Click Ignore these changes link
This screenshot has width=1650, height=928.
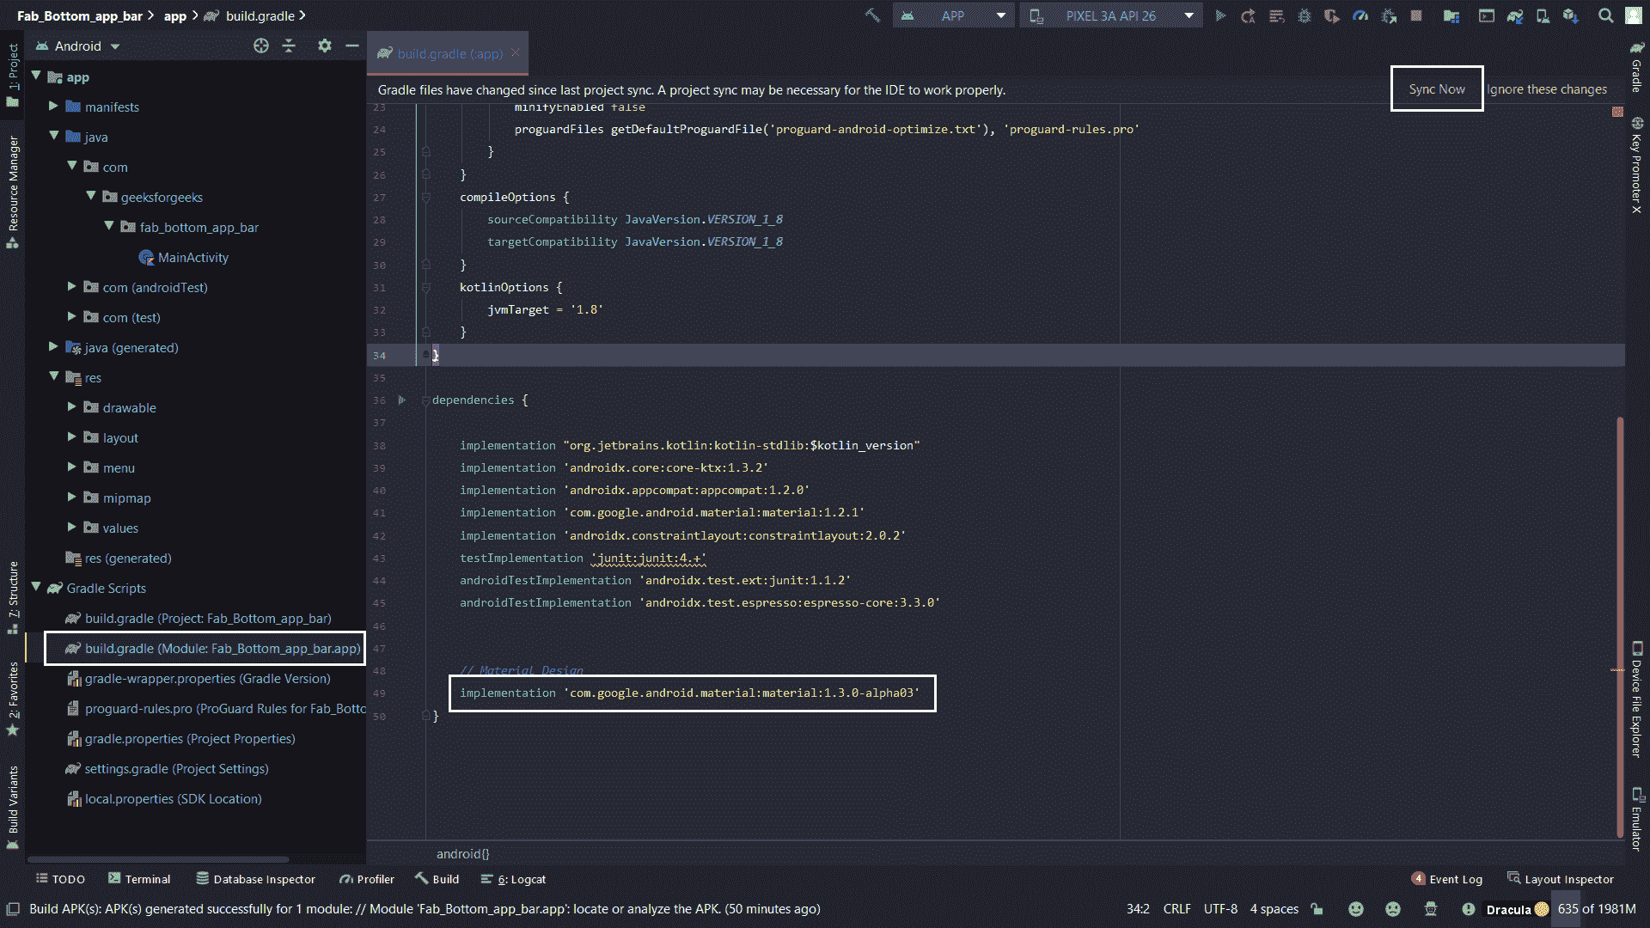point(1547,89)
